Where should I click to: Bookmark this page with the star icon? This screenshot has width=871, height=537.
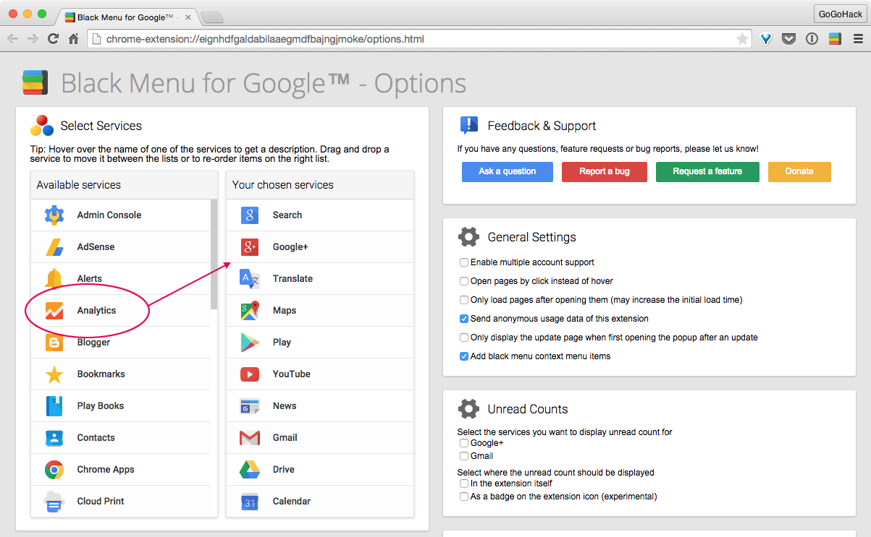(742, 39)
